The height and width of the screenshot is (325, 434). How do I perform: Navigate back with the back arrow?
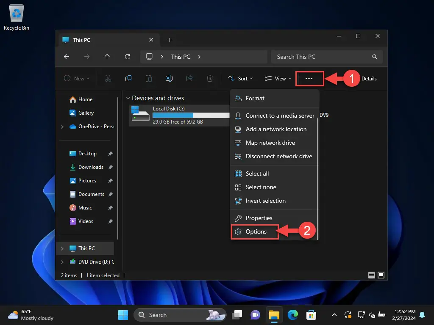click(66, 57)
